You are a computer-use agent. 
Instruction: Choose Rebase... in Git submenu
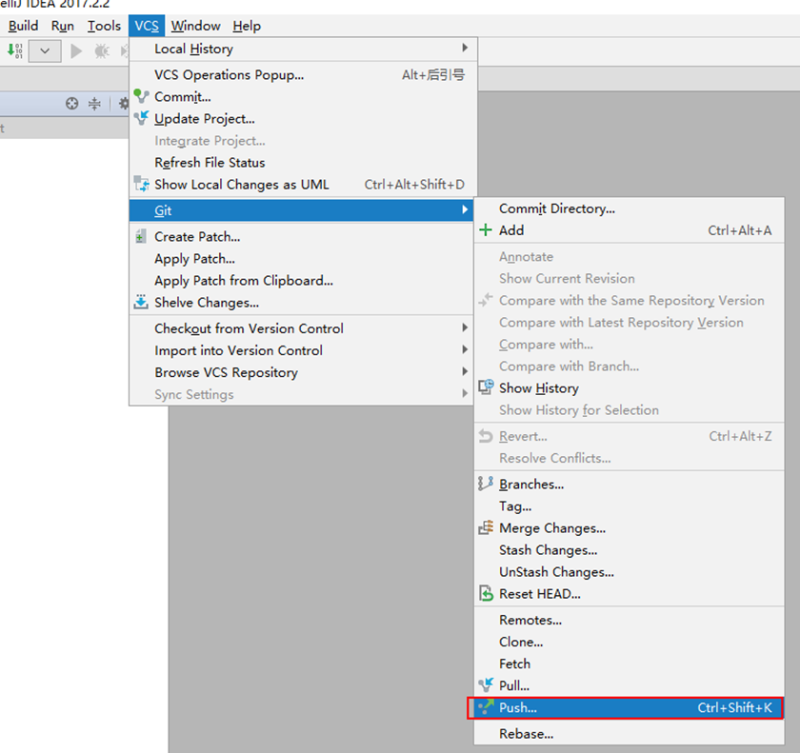point(630,734)
